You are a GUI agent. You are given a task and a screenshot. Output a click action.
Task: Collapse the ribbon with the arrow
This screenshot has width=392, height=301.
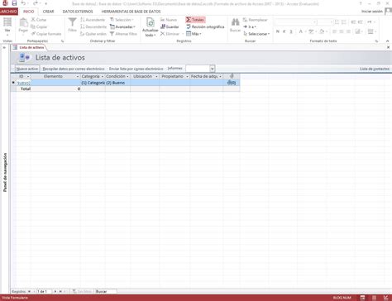[x=388, y=41]
